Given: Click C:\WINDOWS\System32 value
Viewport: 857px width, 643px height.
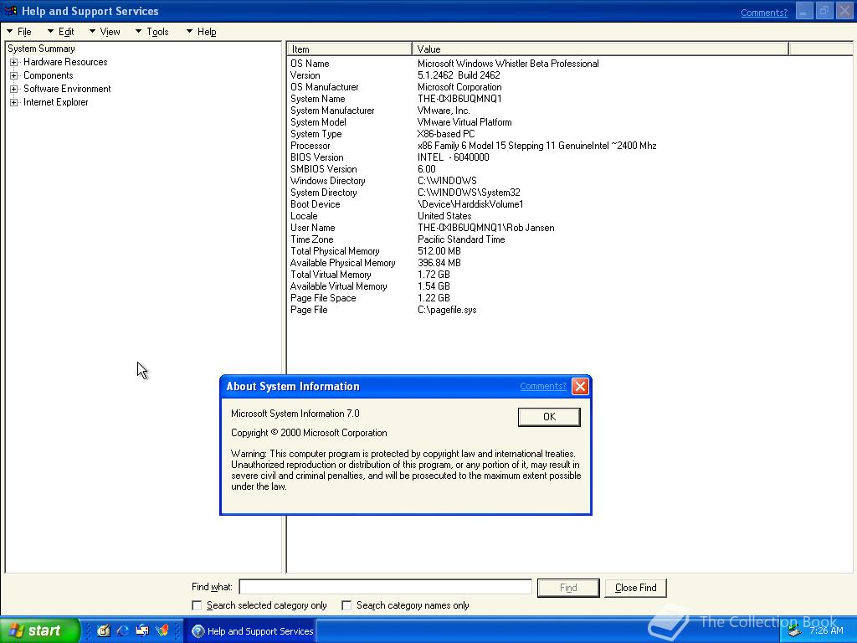Looking at the screenshot, I should (x=469, y=193).
